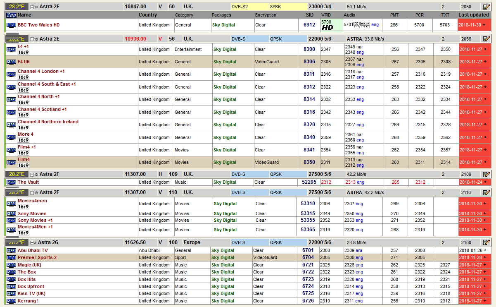The width and height of the screenshot is (496, 307).
Task: Click the Zap icon for E4 +1
Action: tap(11, 49)
